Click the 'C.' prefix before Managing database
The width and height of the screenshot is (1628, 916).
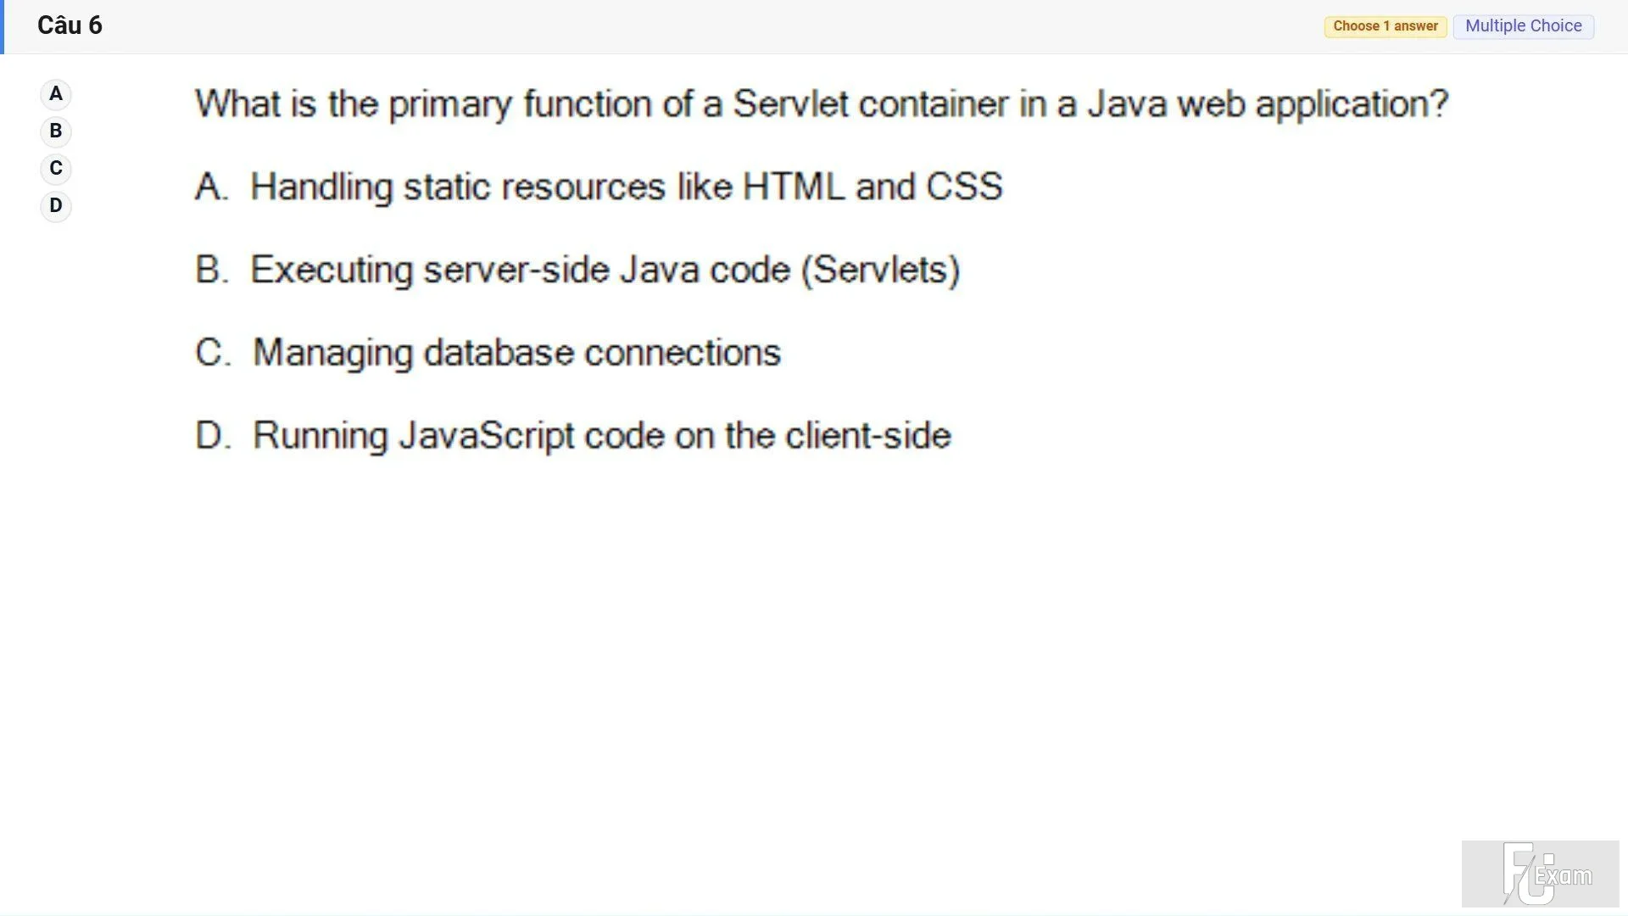point(213,353)
